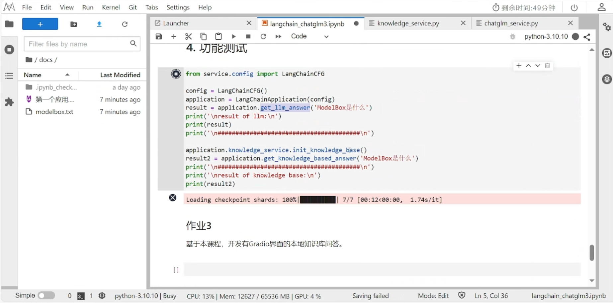
Task: Move the active cell up
Action: (528, 66)
